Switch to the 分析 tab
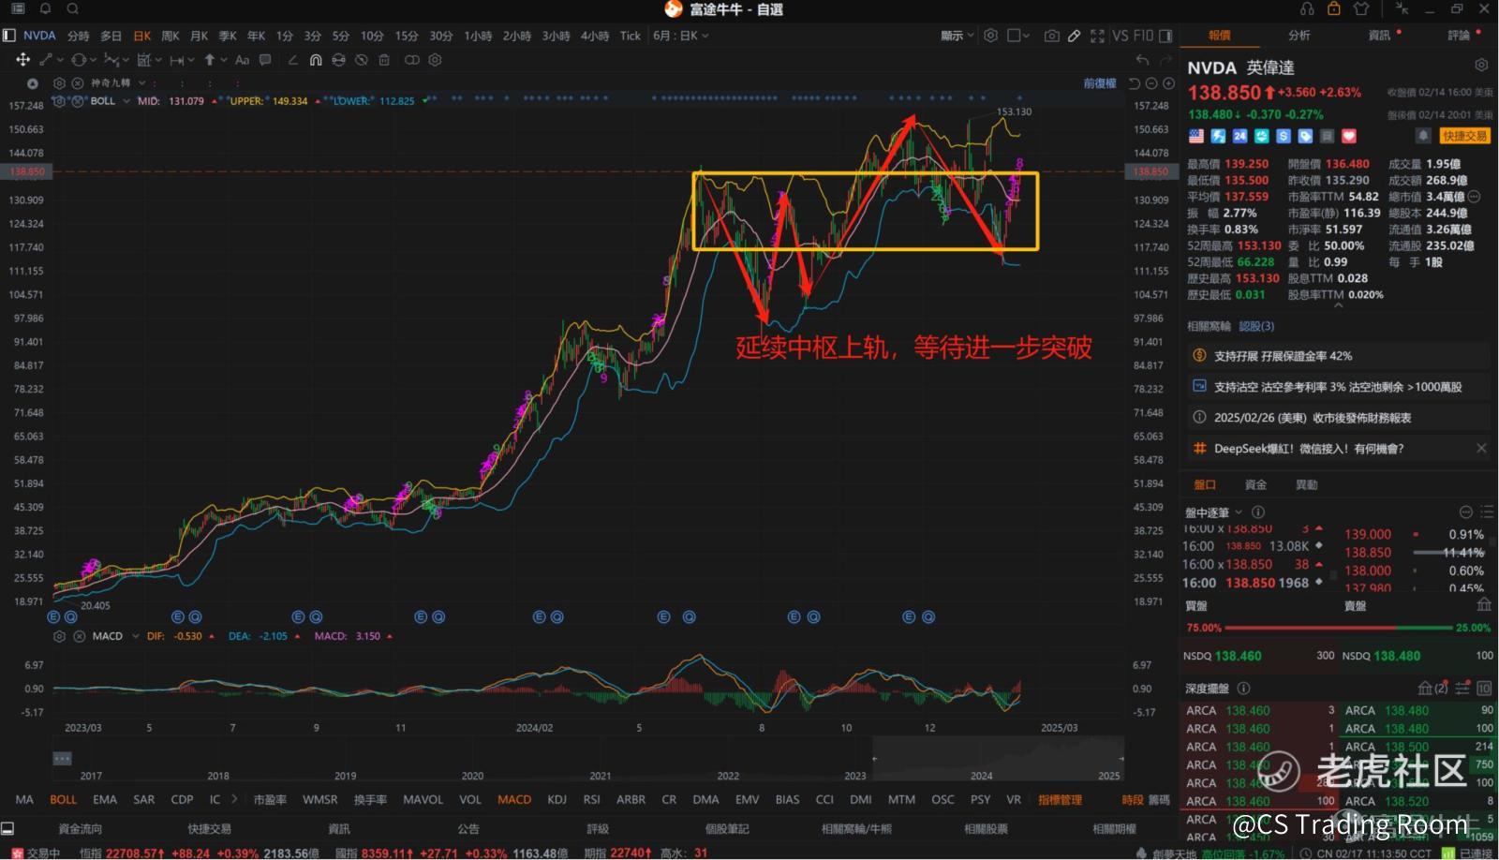The image size is (1499, 860). tap(1299, 36)
